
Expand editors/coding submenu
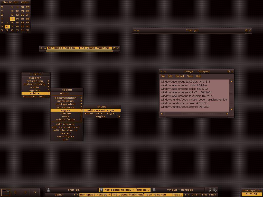(36, 84)
